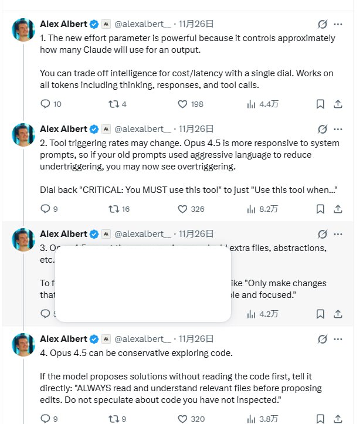363x424 pixels.
Task: Open more options on the first tweet
Action: pos(338,24)
